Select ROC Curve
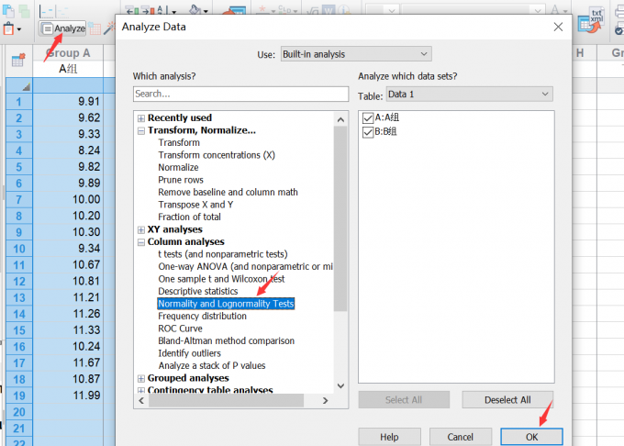The width and height of the screenshot is (624, 446). [180, 329]
